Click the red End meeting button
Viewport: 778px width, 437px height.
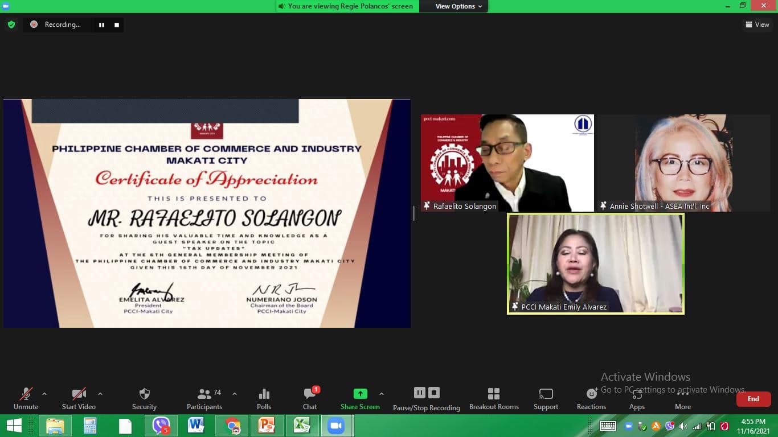point(753,399)
